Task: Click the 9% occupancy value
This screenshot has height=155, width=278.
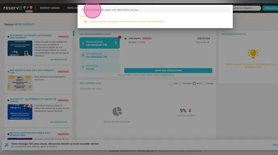Action: coord(183,111)
